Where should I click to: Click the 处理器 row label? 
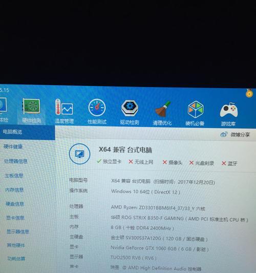point(76,206)
